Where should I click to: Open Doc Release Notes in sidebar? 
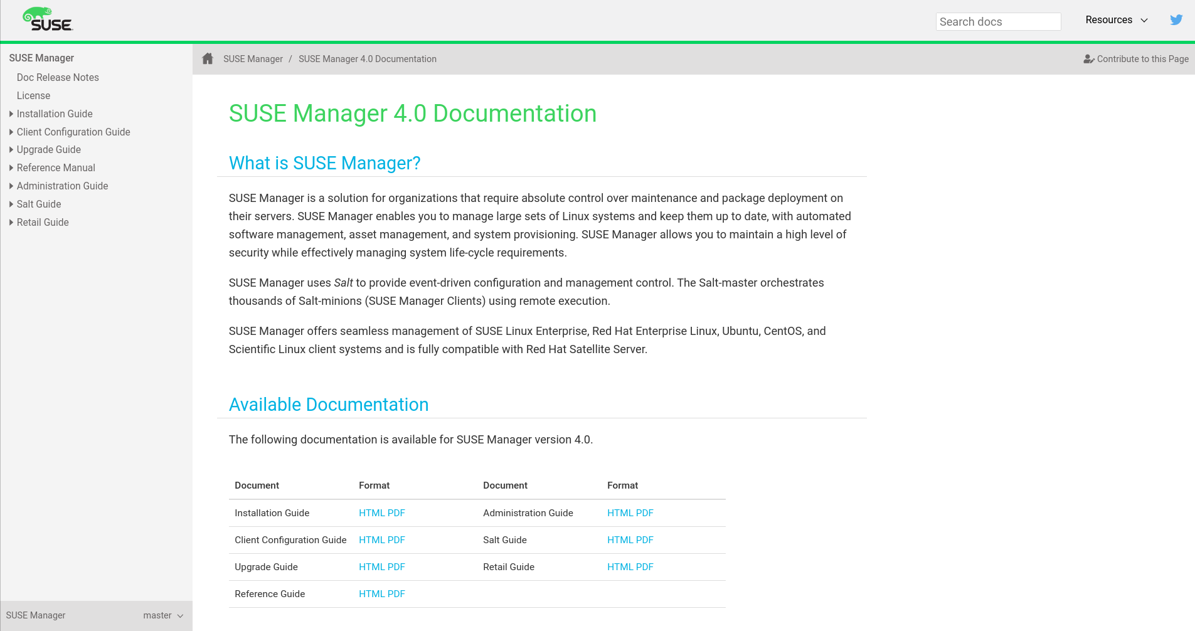(x=58, y=77)
